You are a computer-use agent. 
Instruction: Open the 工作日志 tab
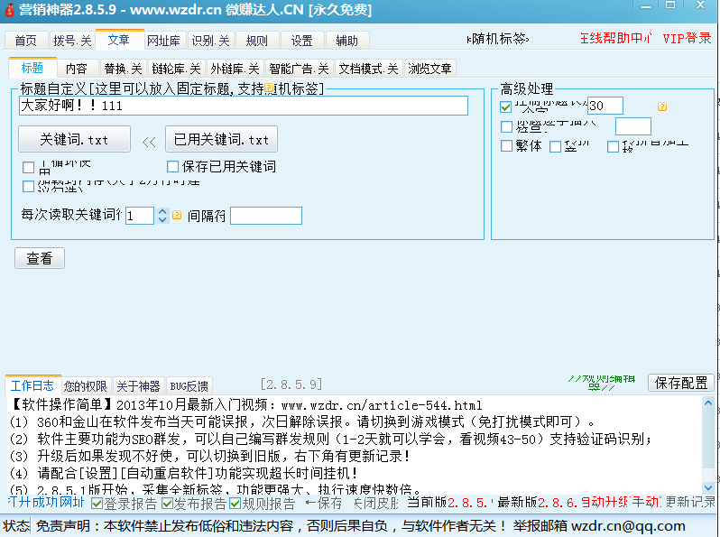(x=32, y=385)
